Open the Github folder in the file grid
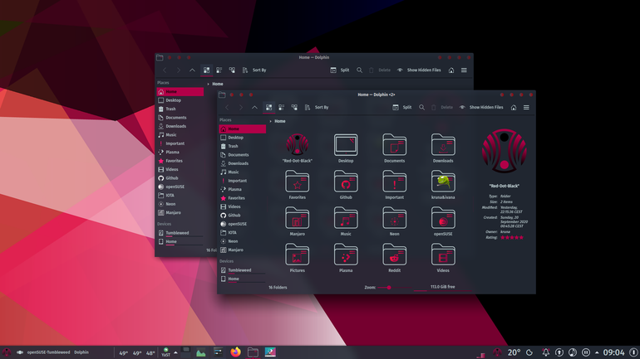The image size is (640, 359). (x=346, y=184)
